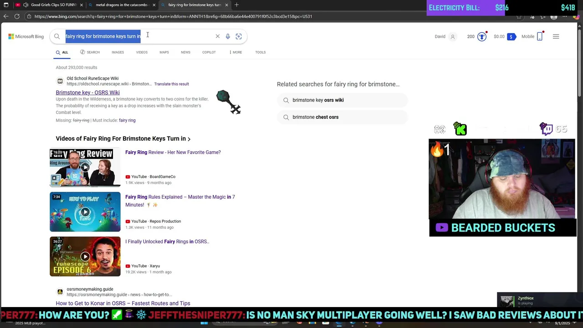Click the Mobile phone icon
583x328 pixels.
[x=540, y=36]
